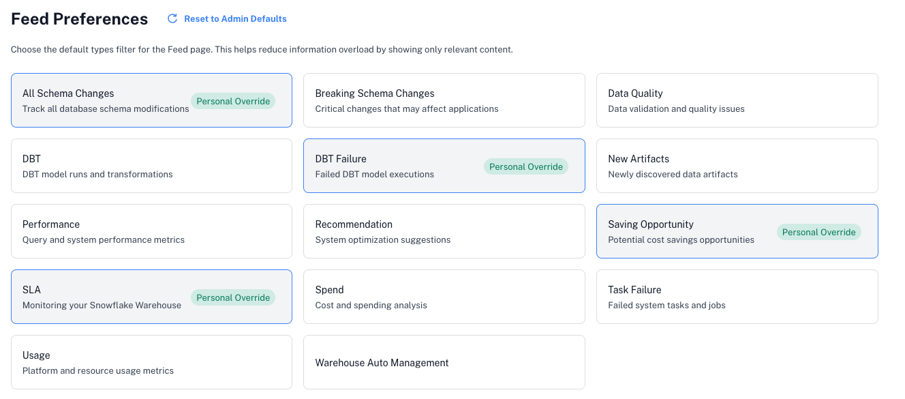Click Personal Override badge on SLA
The image size is (905, 399).
[x=233, y=298]
